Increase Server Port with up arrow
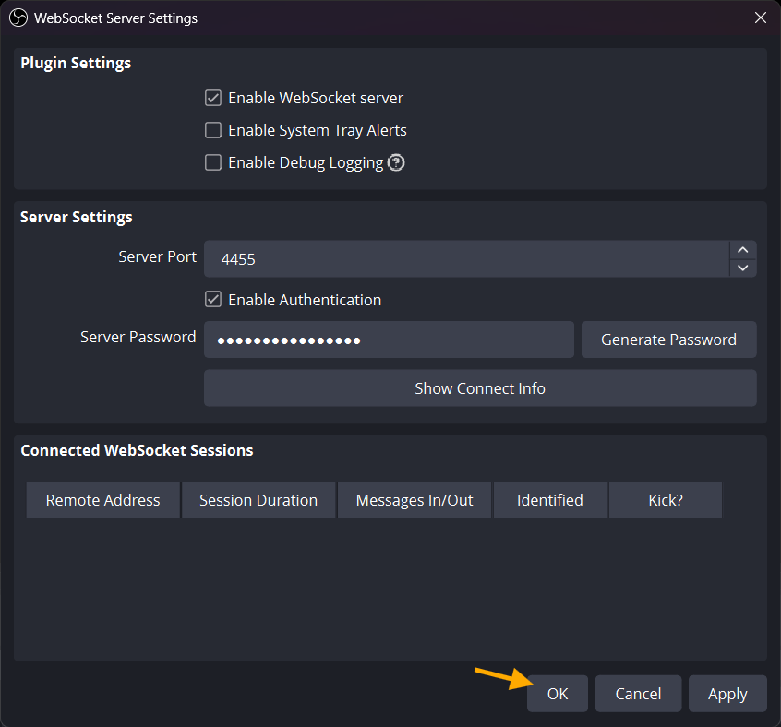 pyautogui.click(x=742, y=250)
